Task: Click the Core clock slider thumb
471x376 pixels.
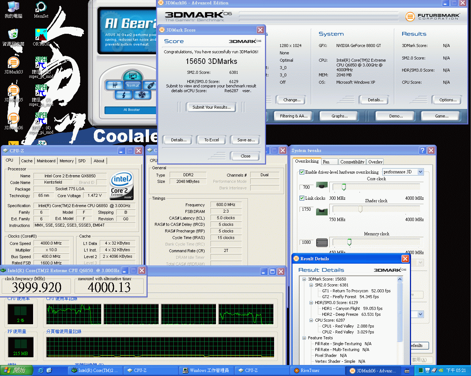Action: (x=344, y=187)
